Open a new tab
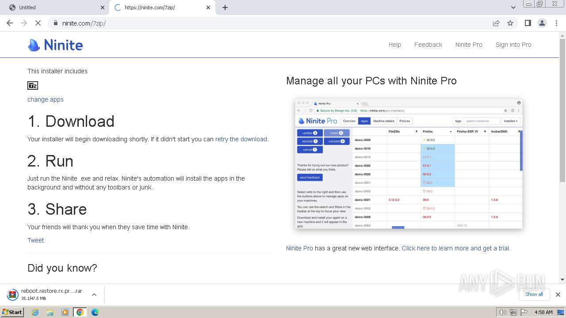566x318 pixels. tap(225, 8)
